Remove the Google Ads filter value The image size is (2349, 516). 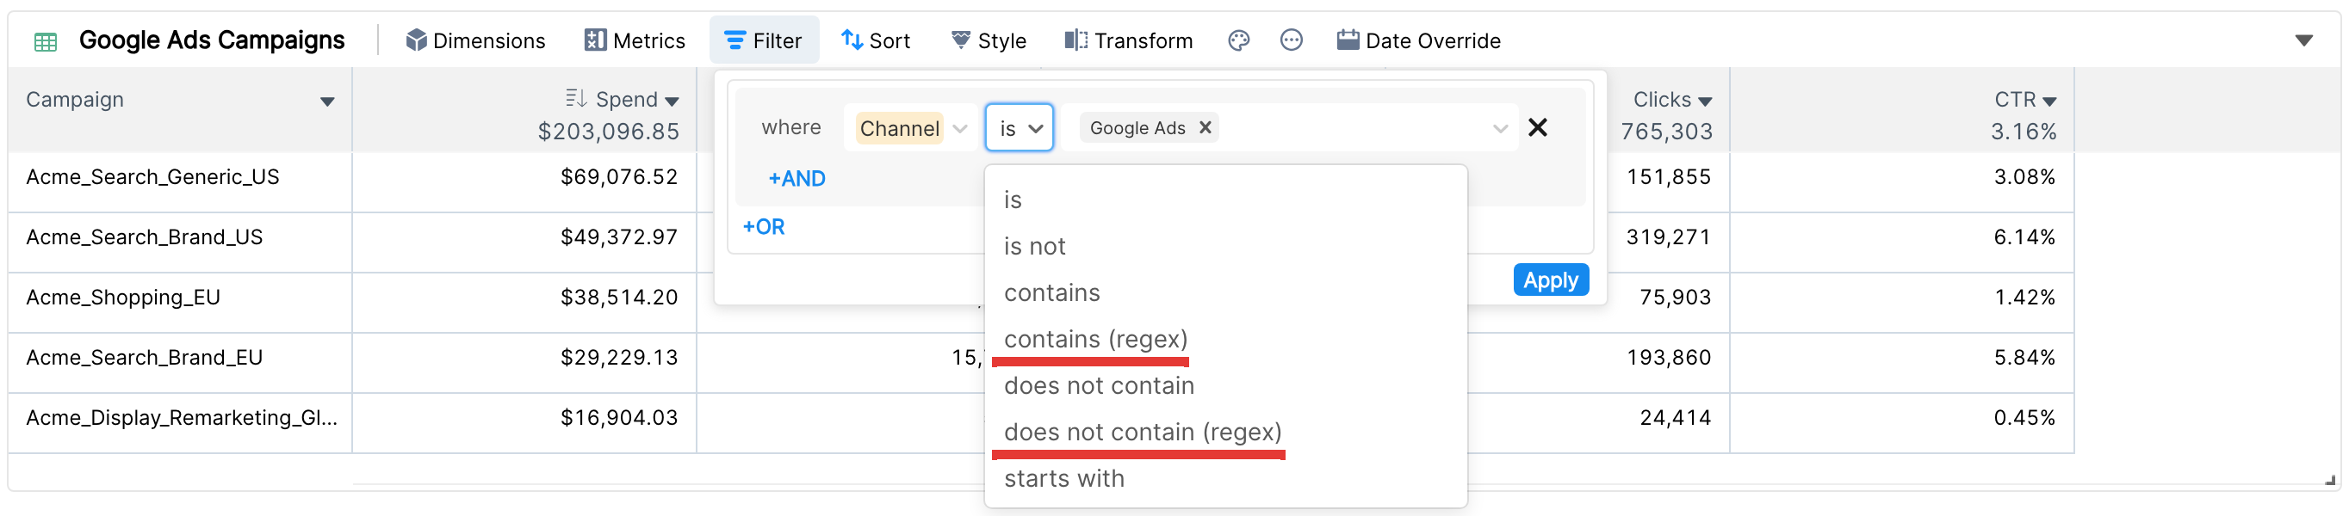click(x=1205, y=128)
